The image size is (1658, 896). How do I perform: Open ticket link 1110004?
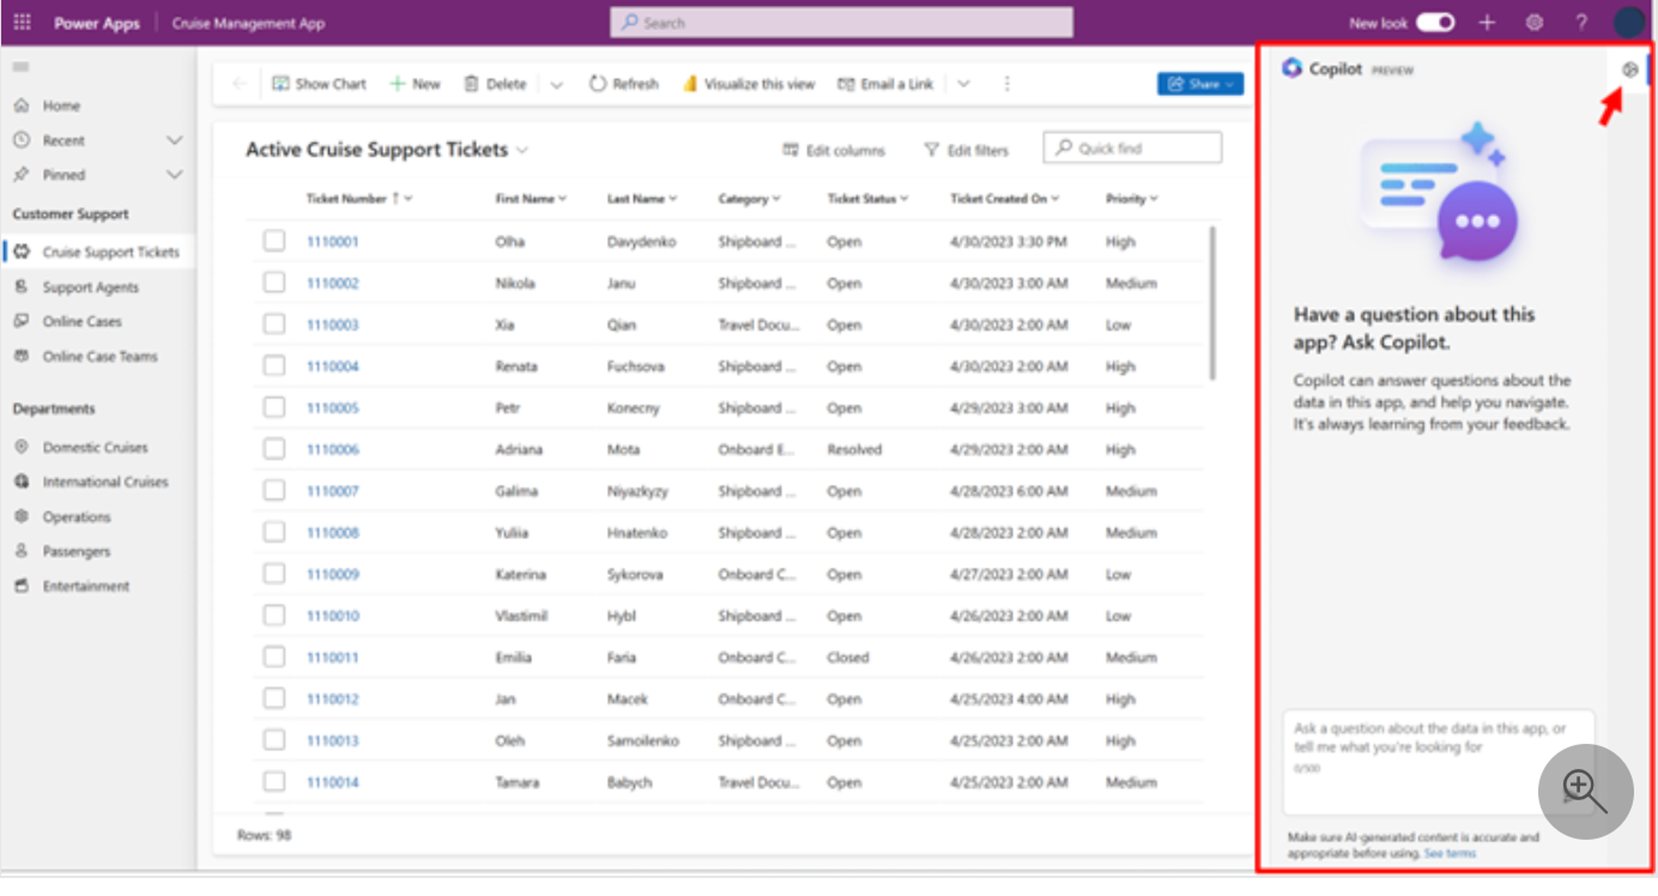point(332,366)
